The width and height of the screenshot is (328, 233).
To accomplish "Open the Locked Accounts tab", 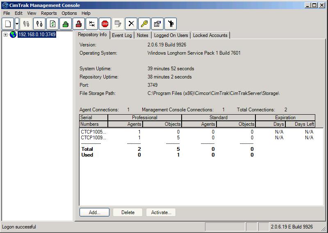I will point(210,35).
